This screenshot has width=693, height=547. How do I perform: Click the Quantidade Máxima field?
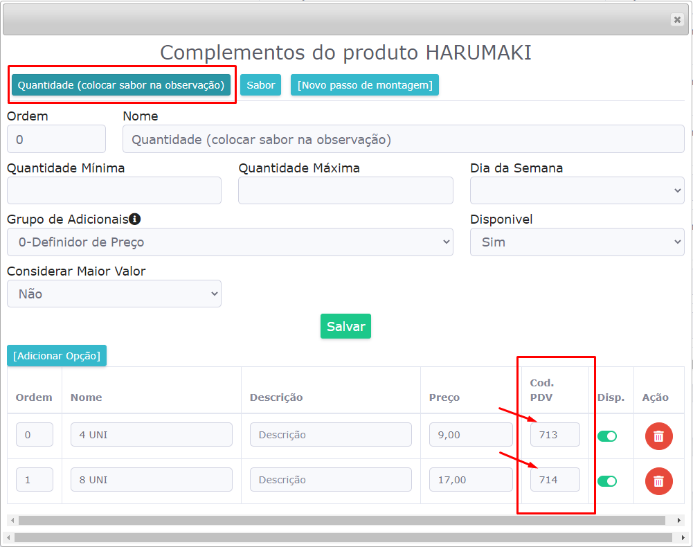pos(345,190)
